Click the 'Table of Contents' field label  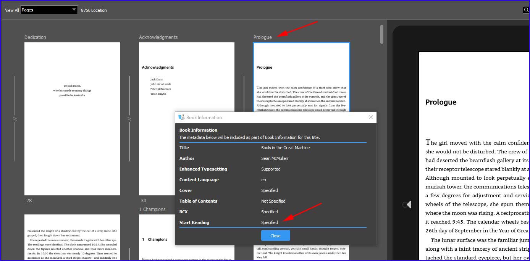pos(198,201)
